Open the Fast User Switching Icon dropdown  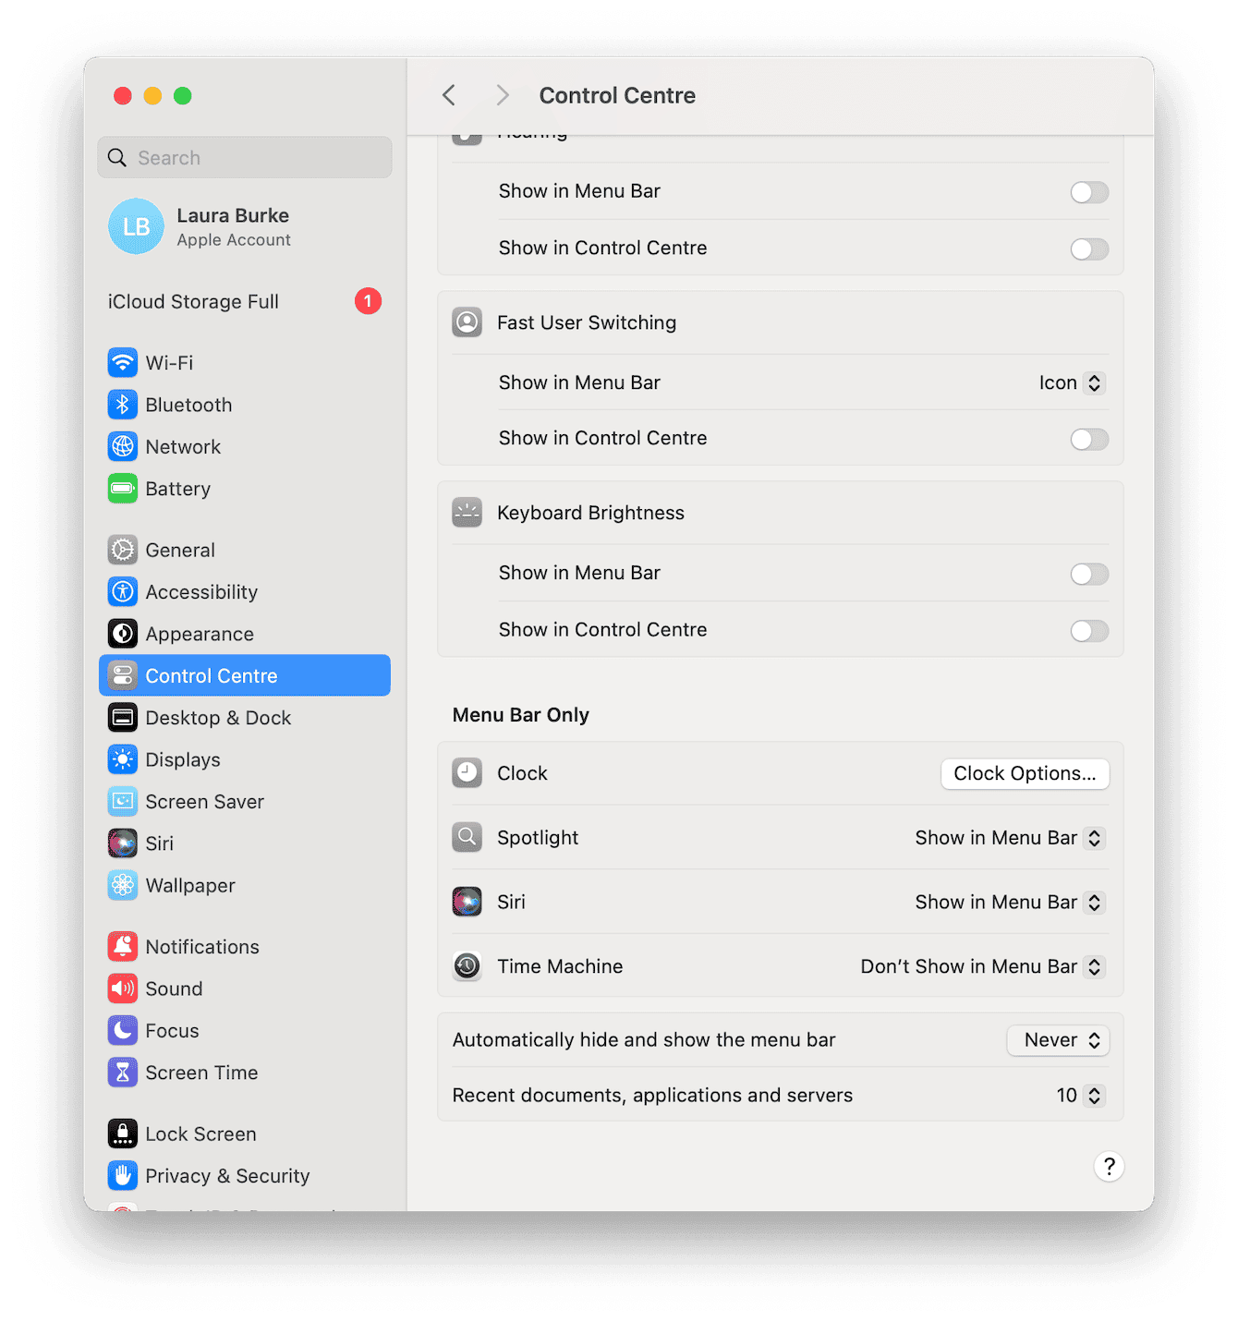tap(1070, 382)
